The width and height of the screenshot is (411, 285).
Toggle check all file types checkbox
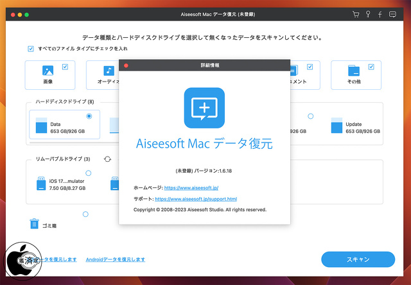pos(31,49)
